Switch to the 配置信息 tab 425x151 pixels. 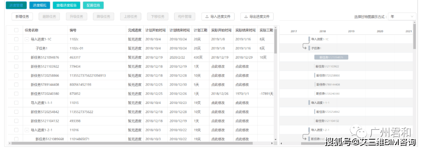(x=93, y=5)
